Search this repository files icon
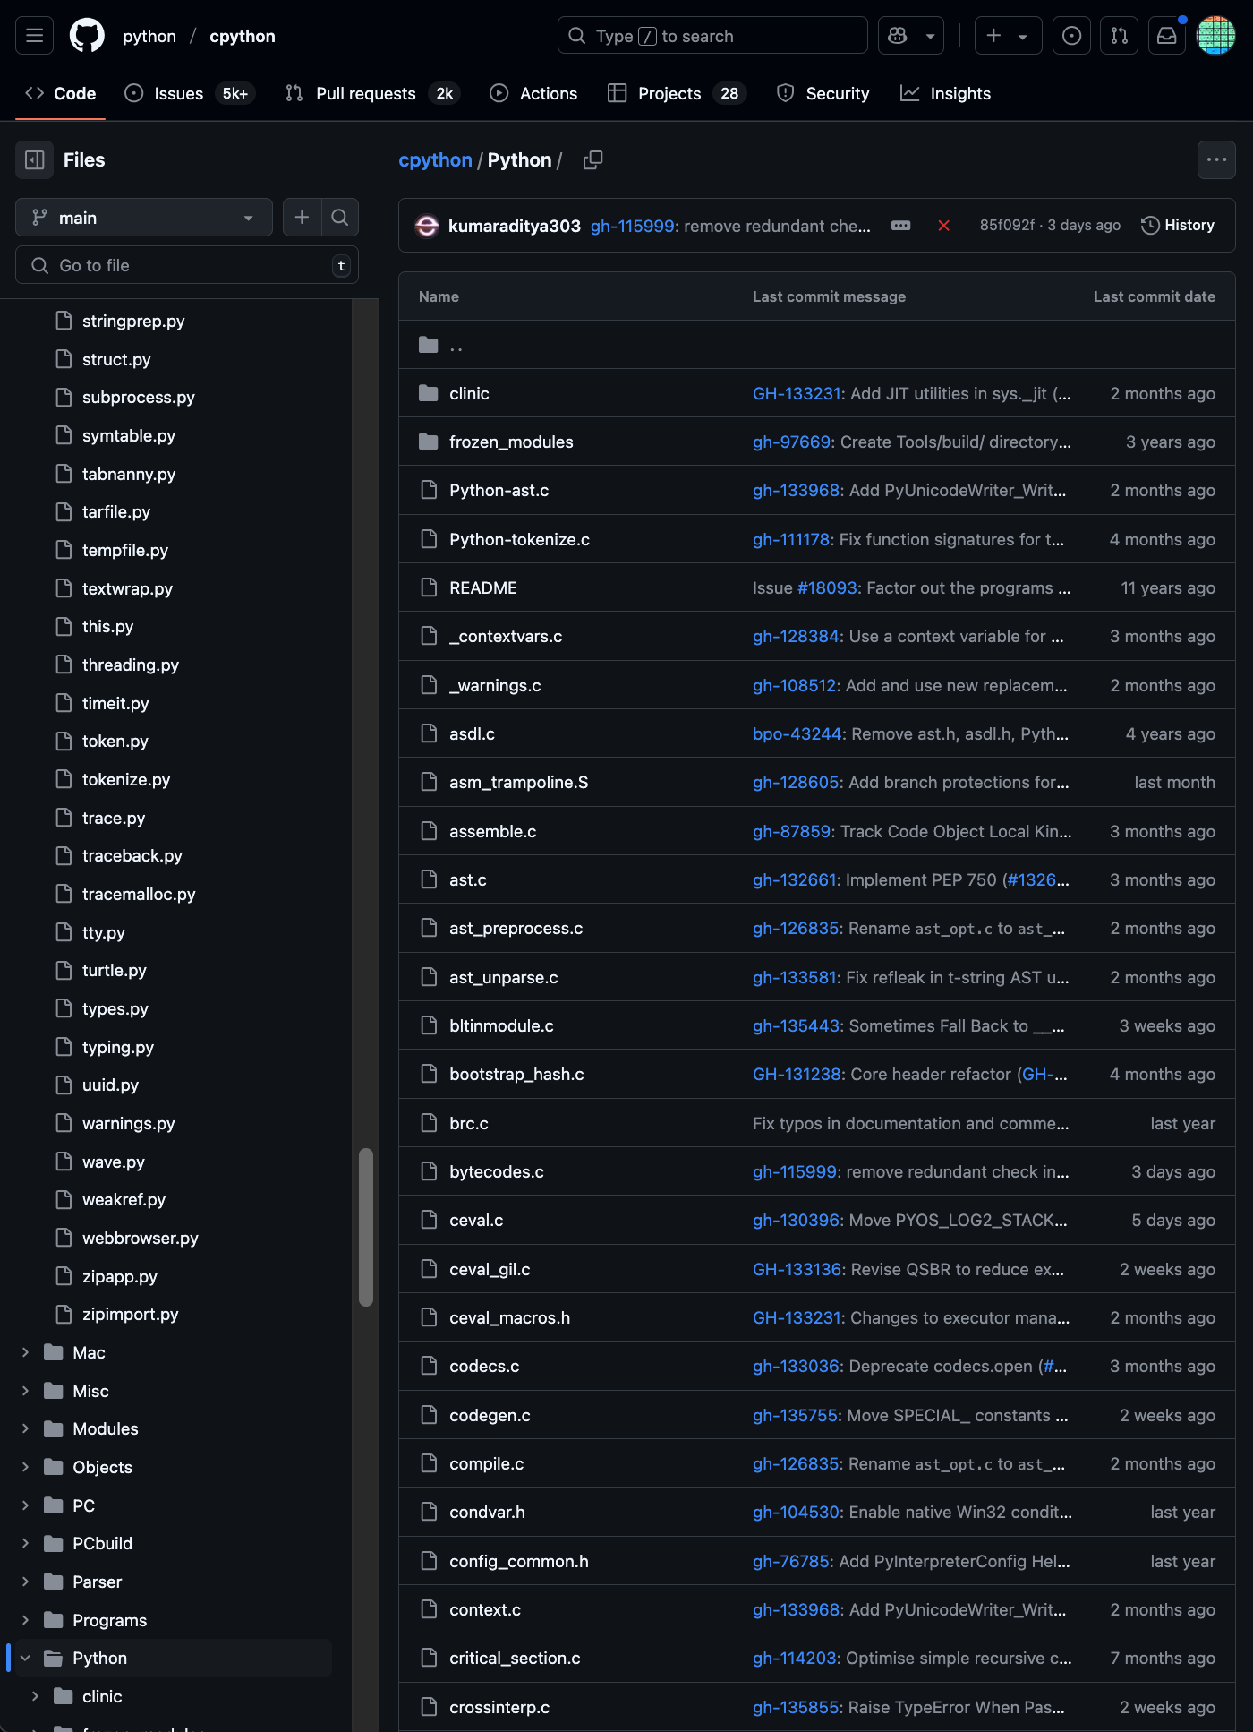Image resolution: width=1253 pixels, height=1732 pixels. (339, 218)
